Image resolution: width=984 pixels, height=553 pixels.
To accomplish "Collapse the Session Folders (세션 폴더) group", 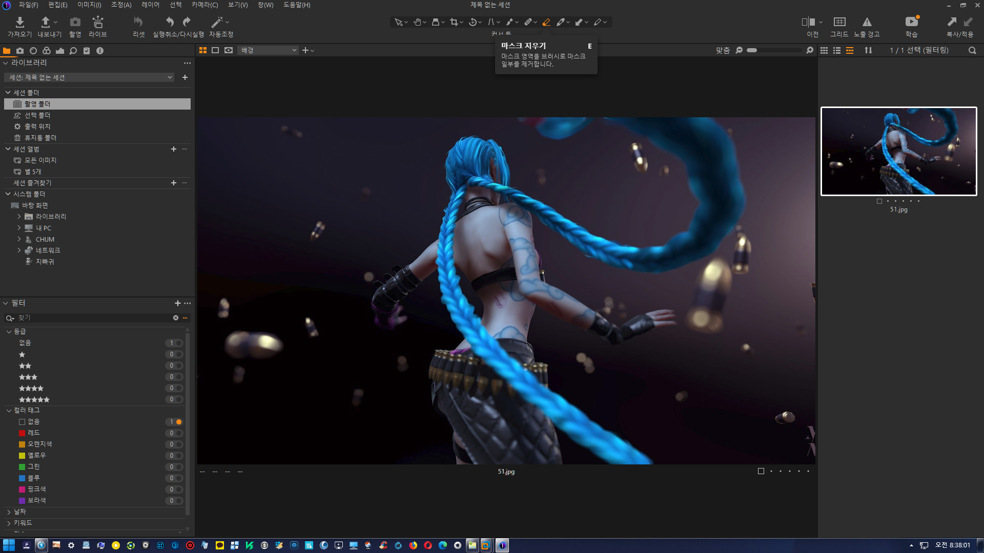I will [8, 93].
